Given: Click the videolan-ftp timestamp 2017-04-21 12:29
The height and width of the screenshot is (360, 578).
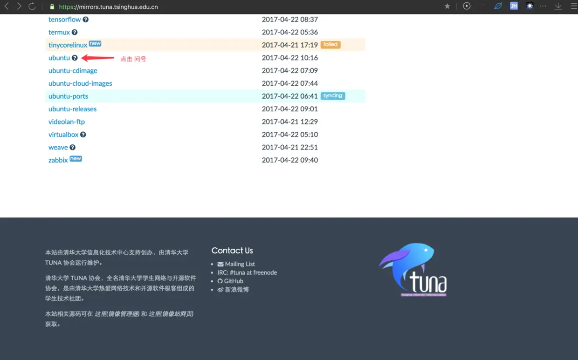Looking at the screenshot, I should pos(290,122).
